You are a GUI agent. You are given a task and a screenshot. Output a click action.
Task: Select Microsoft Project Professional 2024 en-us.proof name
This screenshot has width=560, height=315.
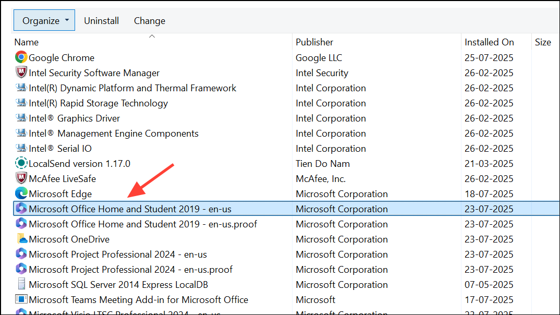pyautogui.click(x=131, y=269)
